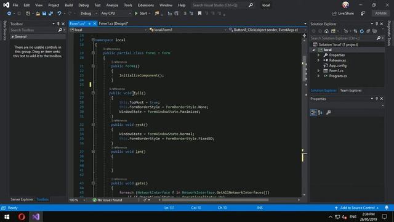Click Show All Files icon in Solution Explorer
The height and width of the screenshot is (222, 394).
(x=375, y=31)
